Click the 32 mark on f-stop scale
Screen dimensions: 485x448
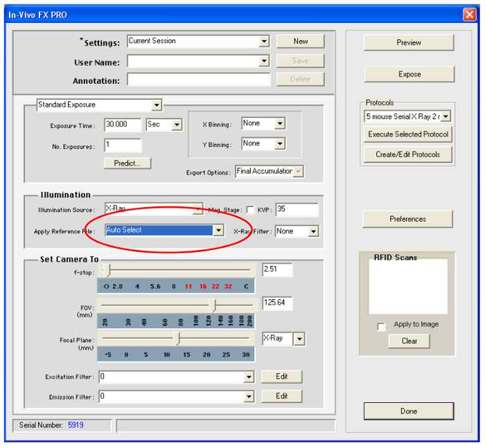pyautogui.click(x=228, y=286)
